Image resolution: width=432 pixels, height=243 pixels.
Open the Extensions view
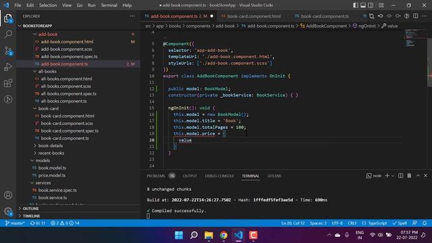[8, 83]
